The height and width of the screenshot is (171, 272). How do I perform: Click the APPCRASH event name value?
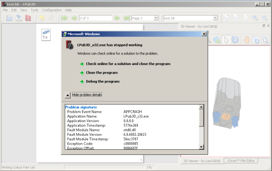[133, 111]
